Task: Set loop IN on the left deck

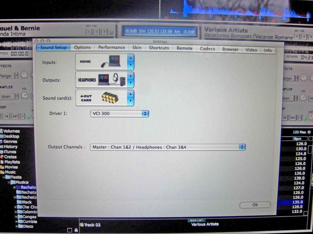Action: (x=7, y=116)
